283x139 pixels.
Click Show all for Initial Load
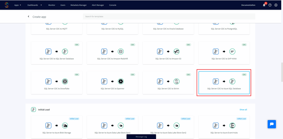(x=243, y=110)
